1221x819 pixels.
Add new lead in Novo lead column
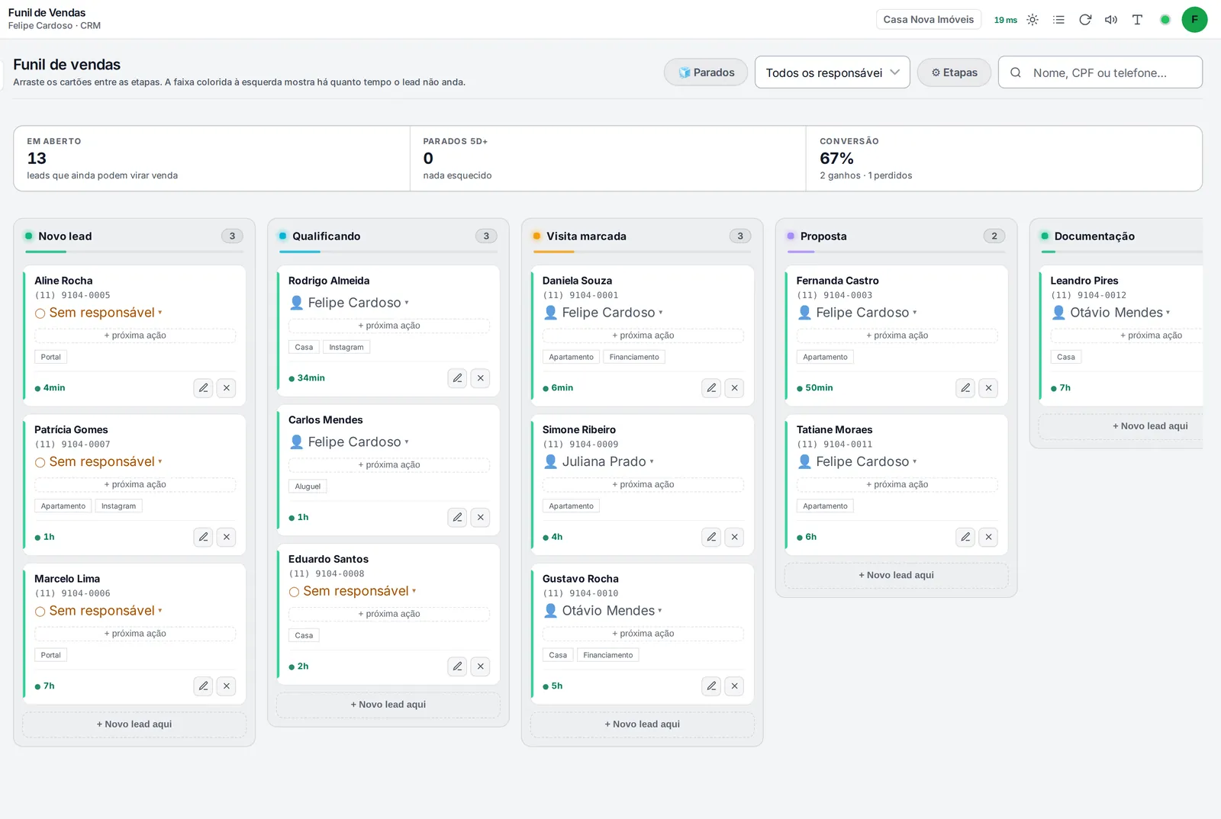(134, 724)
